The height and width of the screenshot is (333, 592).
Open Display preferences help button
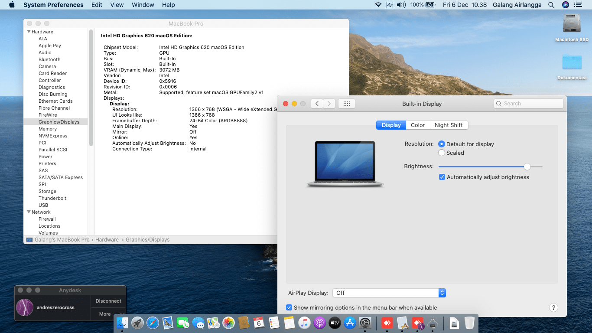pos(553,307)
